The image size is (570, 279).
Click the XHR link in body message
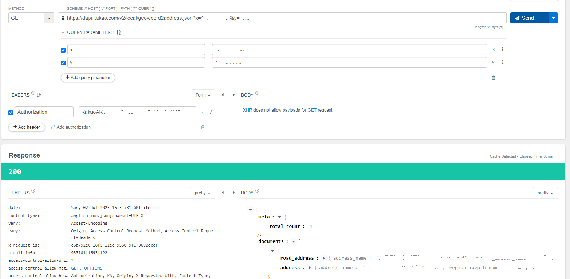point(248,110)
